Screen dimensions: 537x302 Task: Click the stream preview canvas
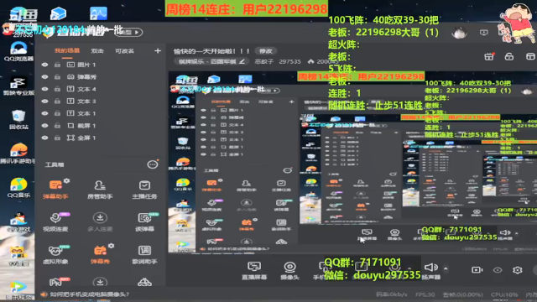tap(352, 162)
